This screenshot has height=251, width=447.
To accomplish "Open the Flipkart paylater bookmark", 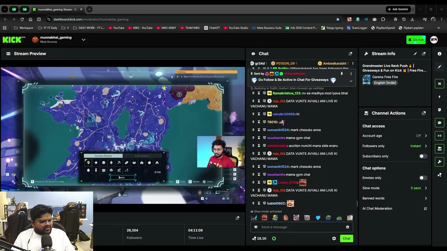I will coord(411,28).
